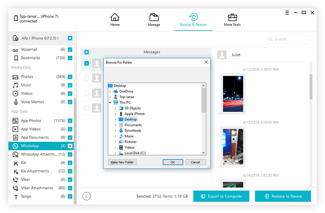Screen dimensions: 325x213
Task: Click the folder tree scrollbar down arrow
Action: click(203, 153)
